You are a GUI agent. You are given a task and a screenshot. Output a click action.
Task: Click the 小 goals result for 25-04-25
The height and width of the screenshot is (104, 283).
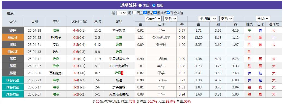pos(274,38)
